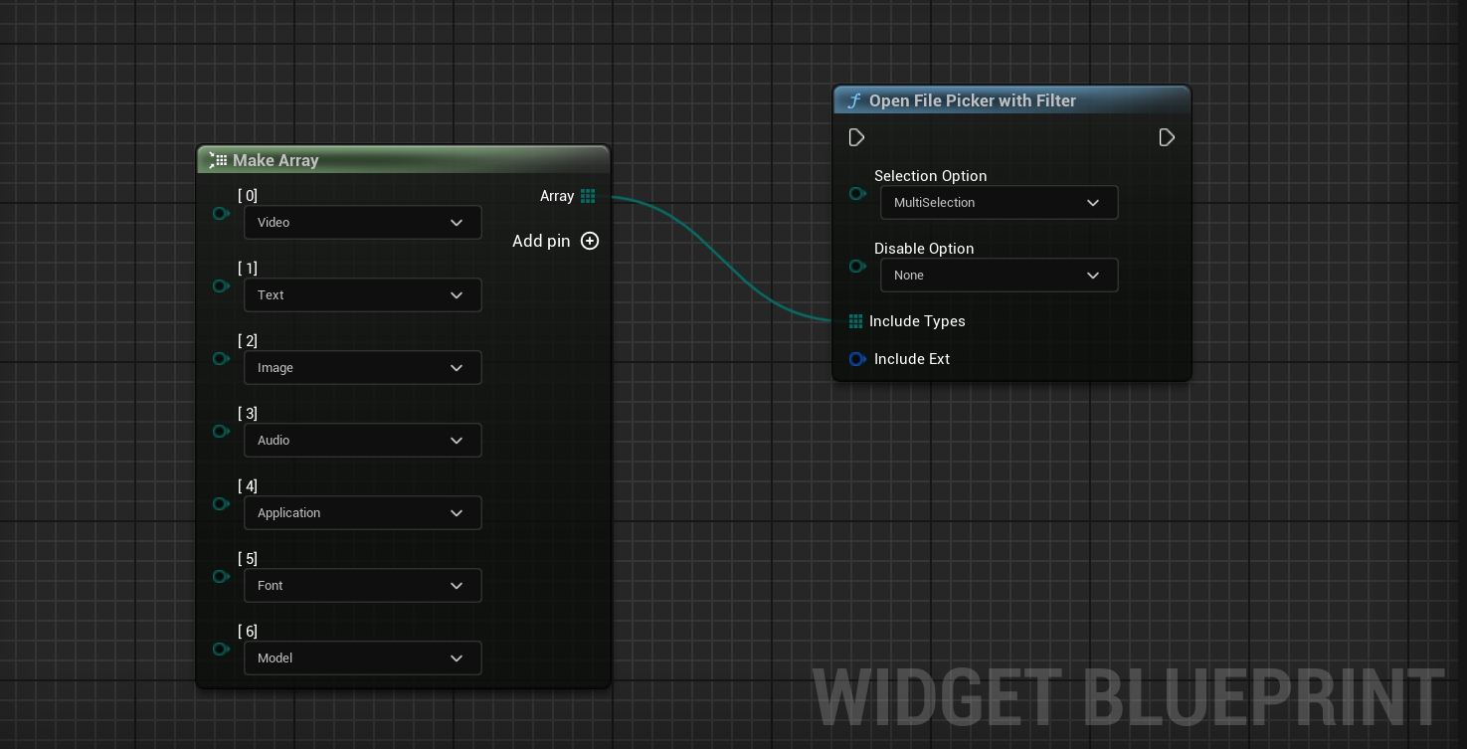Click the exec output arrow on Open File Picker
This screenshot has width=1467, height=749.
(x=1167, y=137)
